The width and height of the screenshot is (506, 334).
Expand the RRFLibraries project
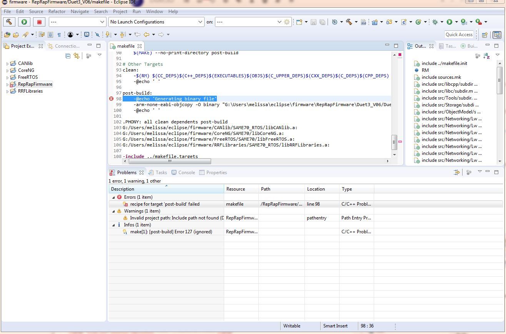pyautogui.click(x=7, y=91)
